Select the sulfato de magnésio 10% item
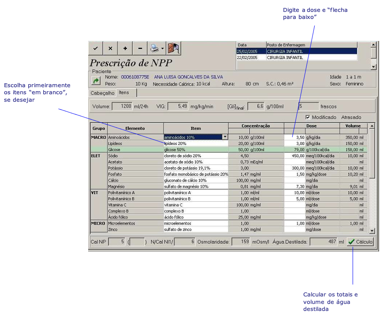Screen dimensions: 387x318 196,186
